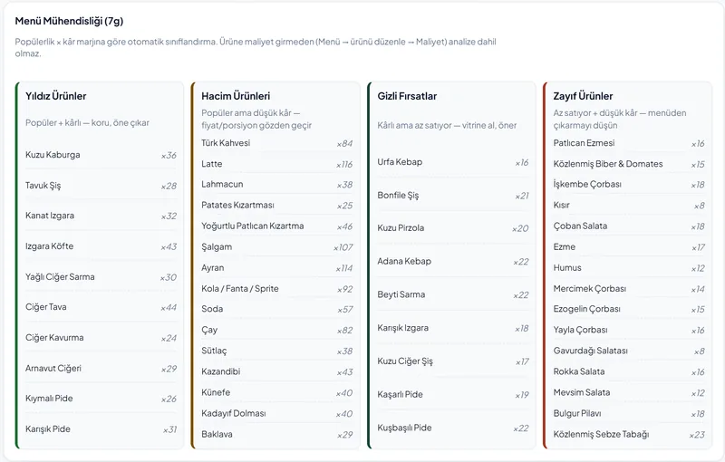This screenshot has width=725, height=462.
Task: Click the Menü Mühendisliği (7g) title
Action: coord(69,21)
